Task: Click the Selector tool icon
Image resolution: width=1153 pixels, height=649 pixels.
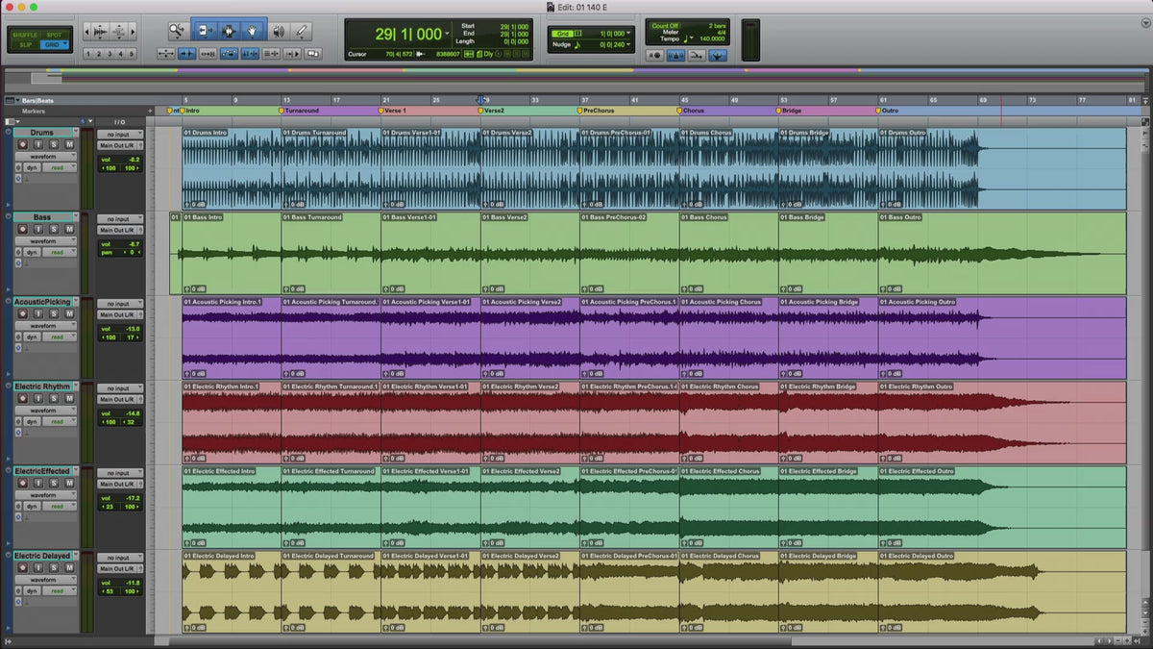Action: [230, 31]
